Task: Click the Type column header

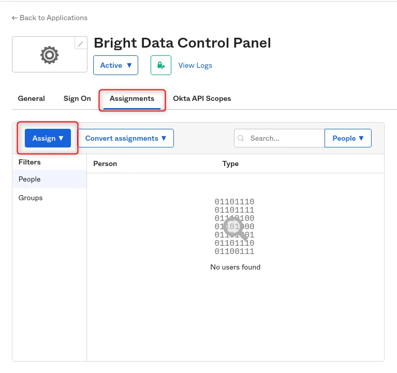Action: point(230,163)
